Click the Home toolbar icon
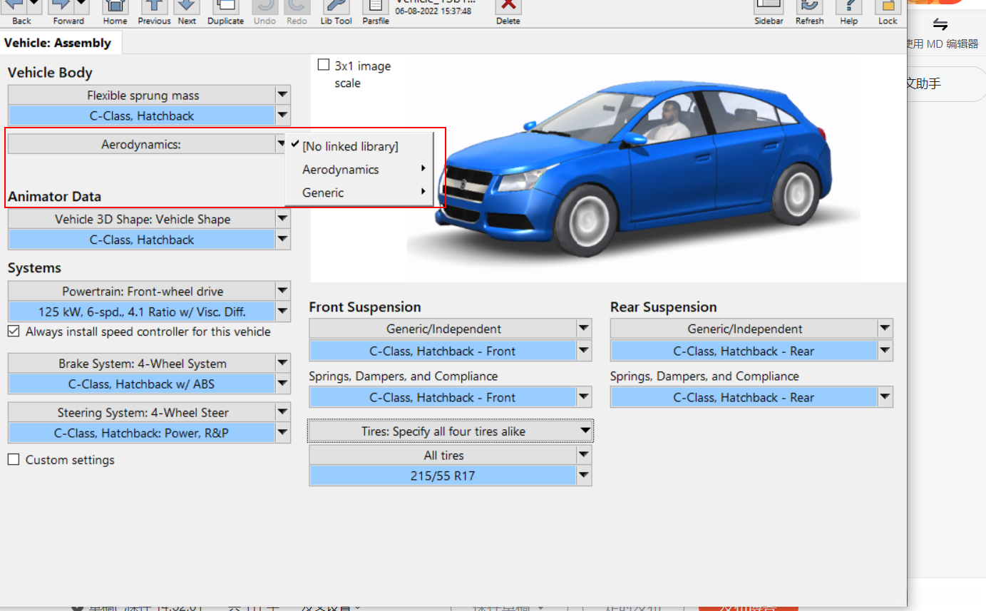Image resolution: width=986 pixels, height=611 pixels. point(115,7)
